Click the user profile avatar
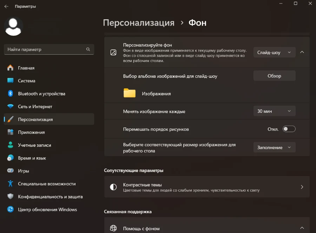The image size is (316, 233). tap(14, 26)
